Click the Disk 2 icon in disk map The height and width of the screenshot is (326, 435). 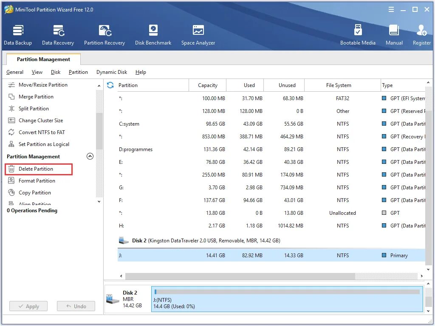click(x=112, y=299)
